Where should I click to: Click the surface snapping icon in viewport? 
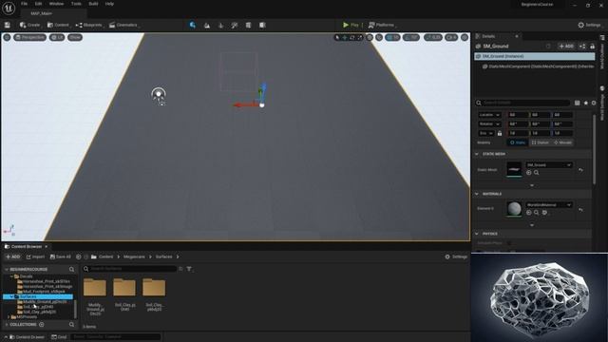[x=379, y=38]
